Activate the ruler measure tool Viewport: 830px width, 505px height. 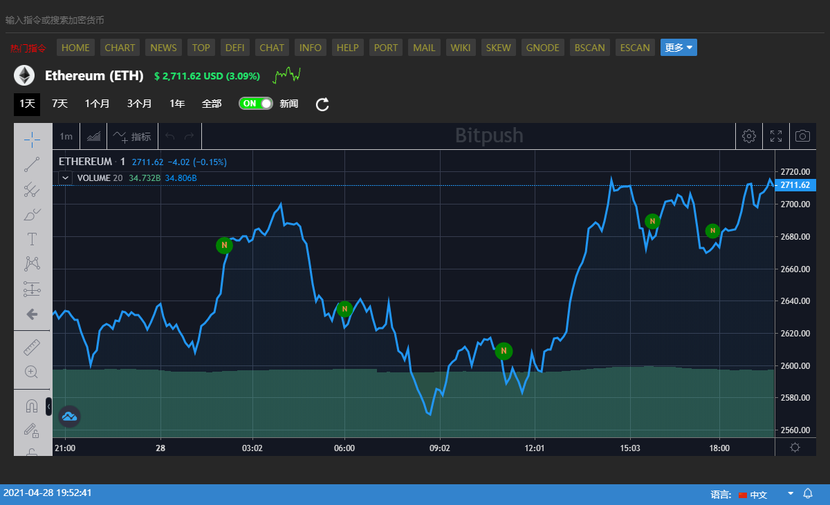32,347
